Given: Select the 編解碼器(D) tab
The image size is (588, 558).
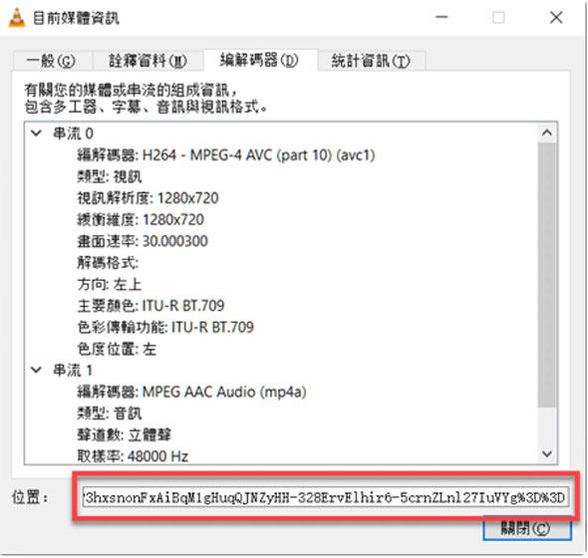Looking at the screenshot, I should pyautogui.click(x=259, y=60).
